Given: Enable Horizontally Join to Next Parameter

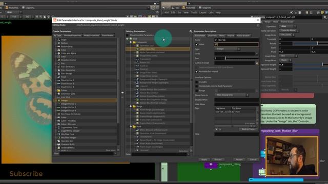Looking at the screenshot, I should tap(196, 86).
